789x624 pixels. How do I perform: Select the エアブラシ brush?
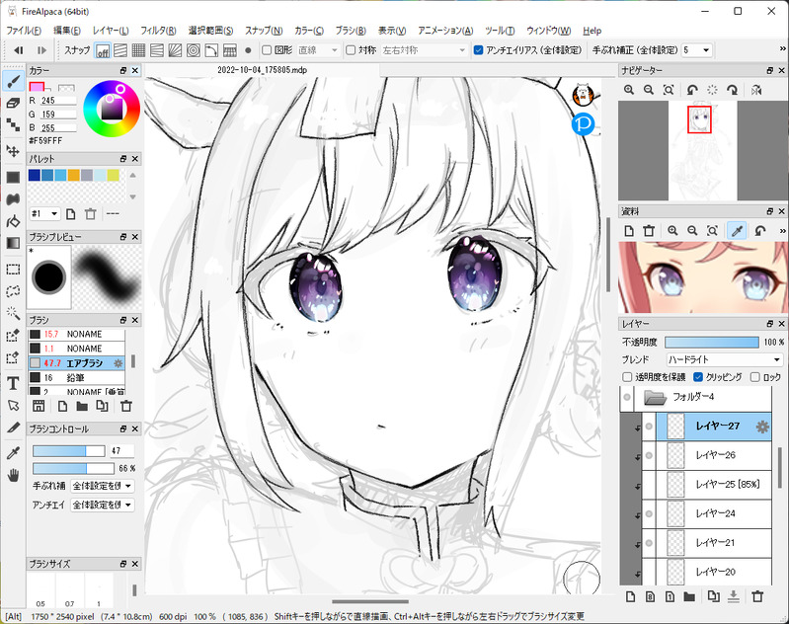(76, 362)
